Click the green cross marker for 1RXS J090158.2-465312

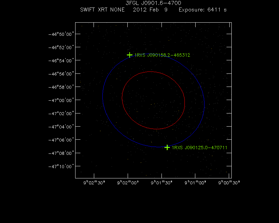tap(130, 55)
